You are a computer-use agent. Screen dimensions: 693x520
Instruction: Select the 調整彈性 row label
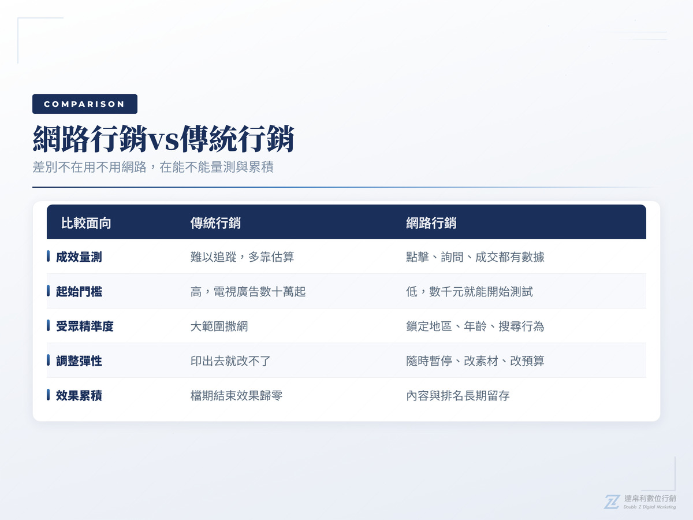79,361
